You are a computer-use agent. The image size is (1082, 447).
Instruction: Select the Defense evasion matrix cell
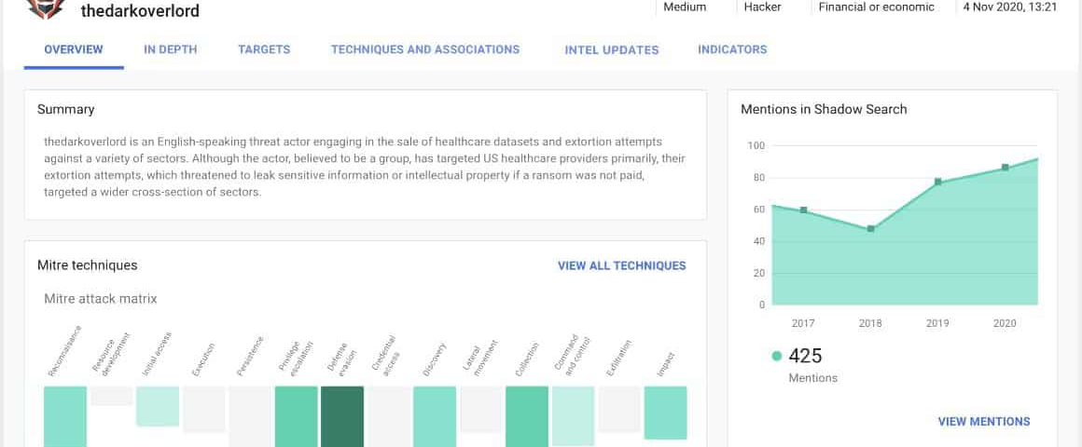[342, 416]
